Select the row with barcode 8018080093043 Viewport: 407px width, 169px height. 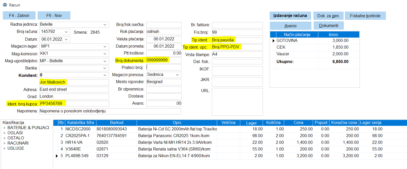tap(112, 129)
